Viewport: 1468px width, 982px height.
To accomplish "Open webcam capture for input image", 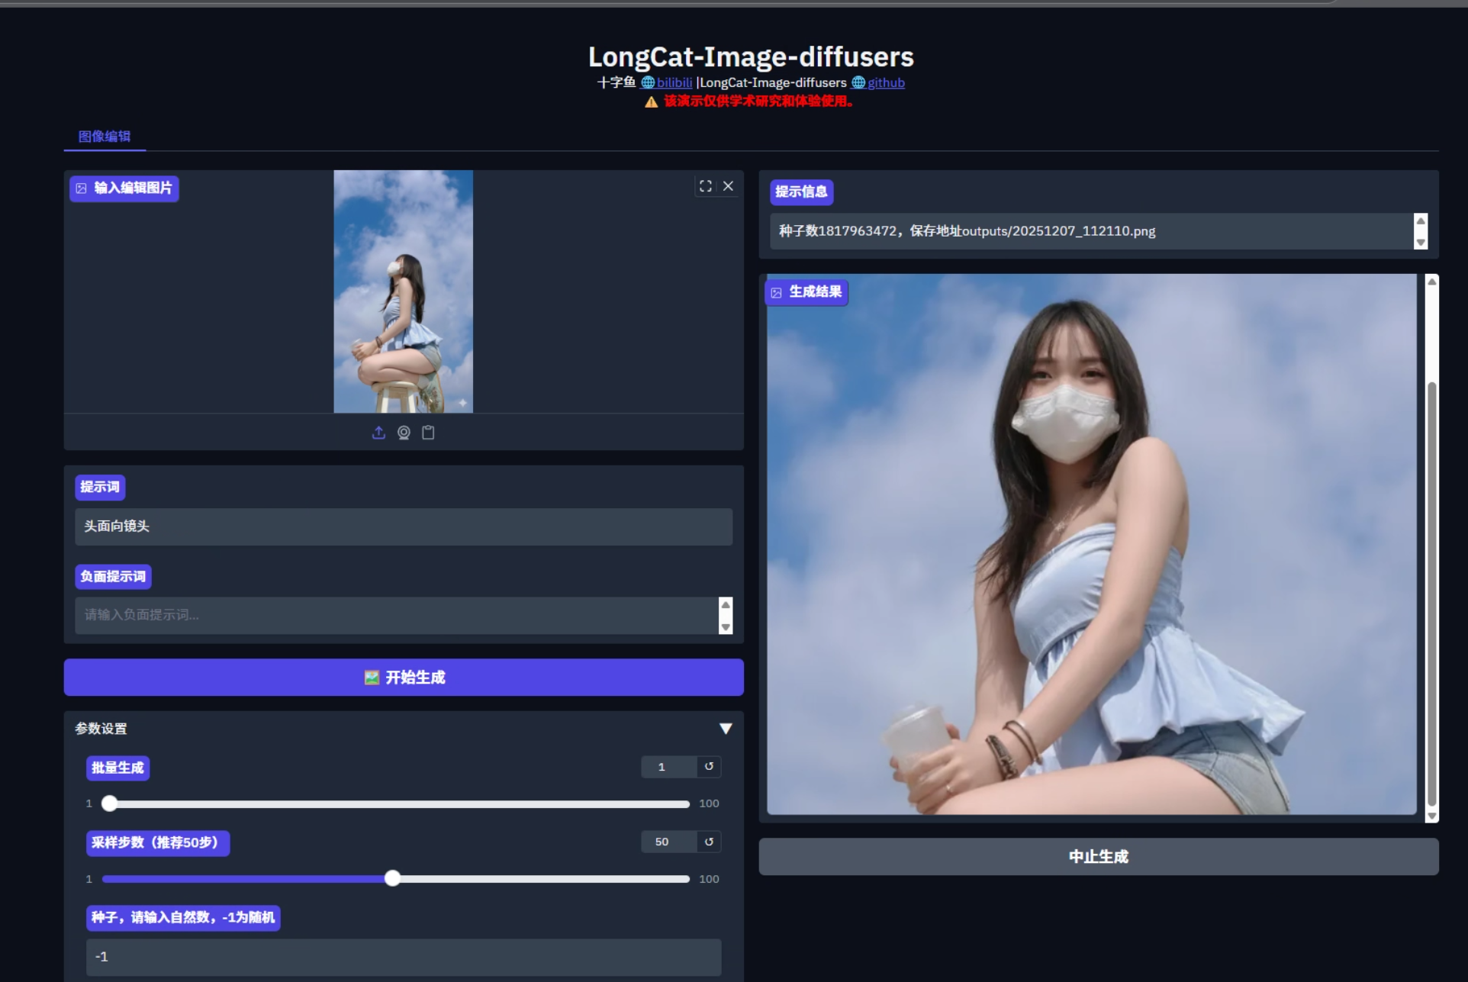I will coord(404,432).
